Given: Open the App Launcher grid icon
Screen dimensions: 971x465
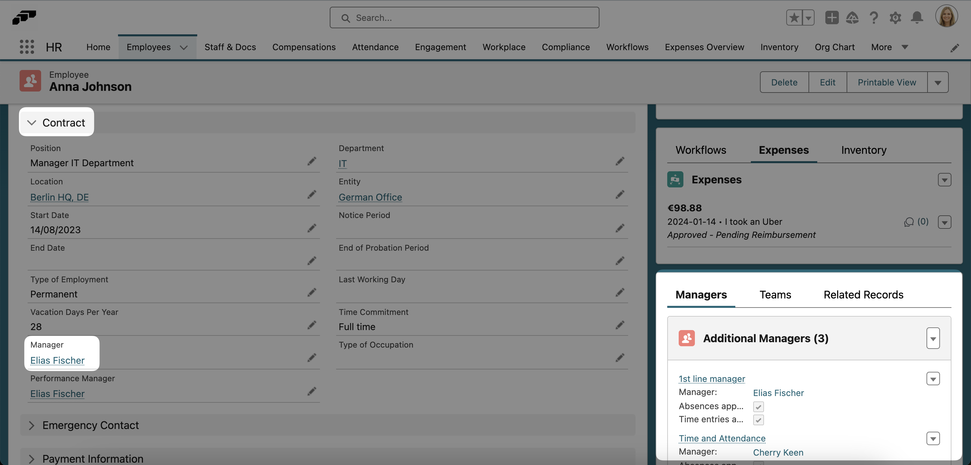Looking at the screenshot, I should coord(26,47).
